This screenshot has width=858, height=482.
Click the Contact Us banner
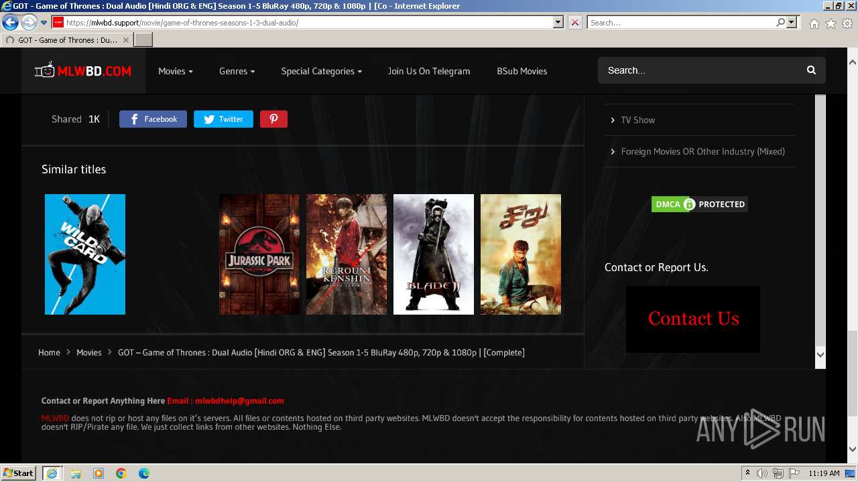click(693, 319)
